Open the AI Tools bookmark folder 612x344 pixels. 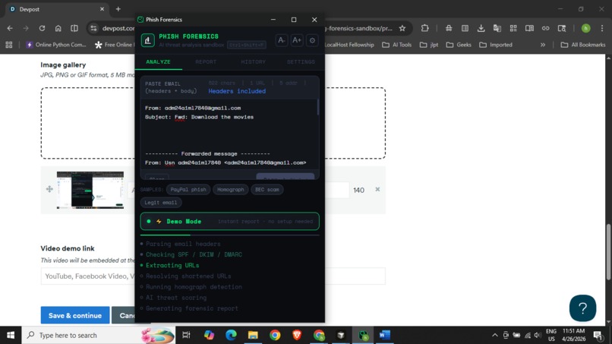tap(397, 45)
